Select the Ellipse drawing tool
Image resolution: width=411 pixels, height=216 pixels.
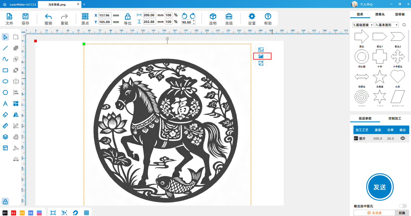coord(5,81)
